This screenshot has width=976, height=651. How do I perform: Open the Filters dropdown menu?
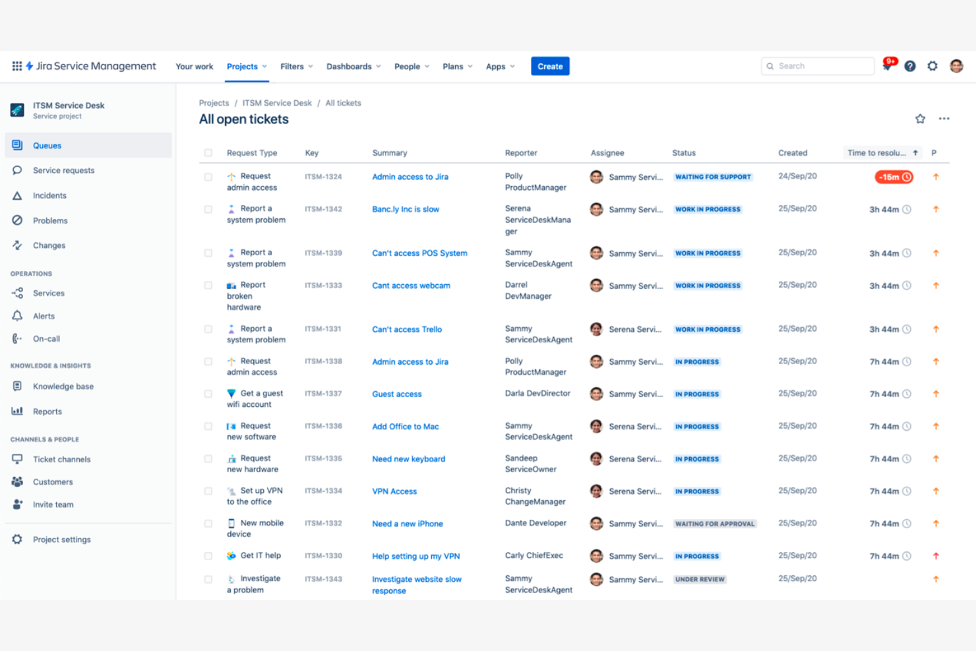295,66
